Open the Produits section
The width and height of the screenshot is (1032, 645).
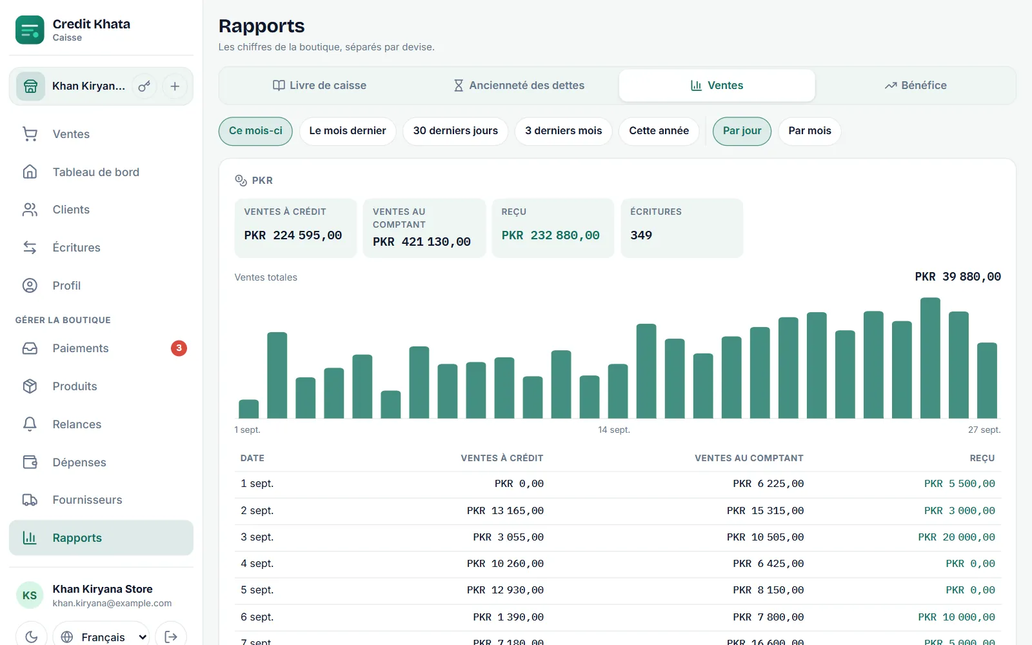tap(101, 386)
